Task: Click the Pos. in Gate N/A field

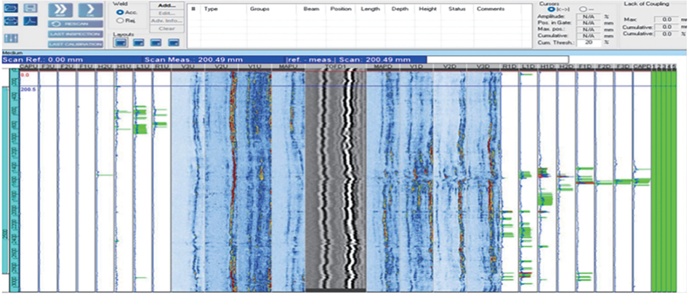Action: coord(589,22)
